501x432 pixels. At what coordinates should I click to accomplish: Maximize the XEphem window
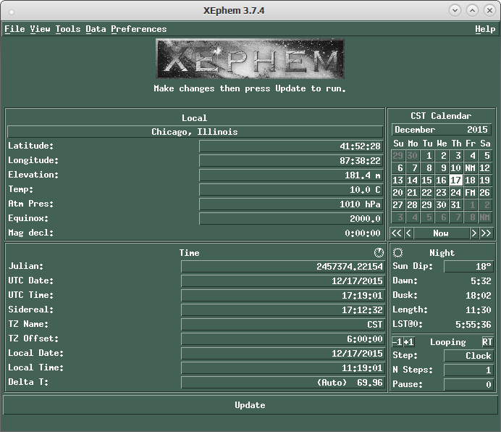[x=472, y=11]
